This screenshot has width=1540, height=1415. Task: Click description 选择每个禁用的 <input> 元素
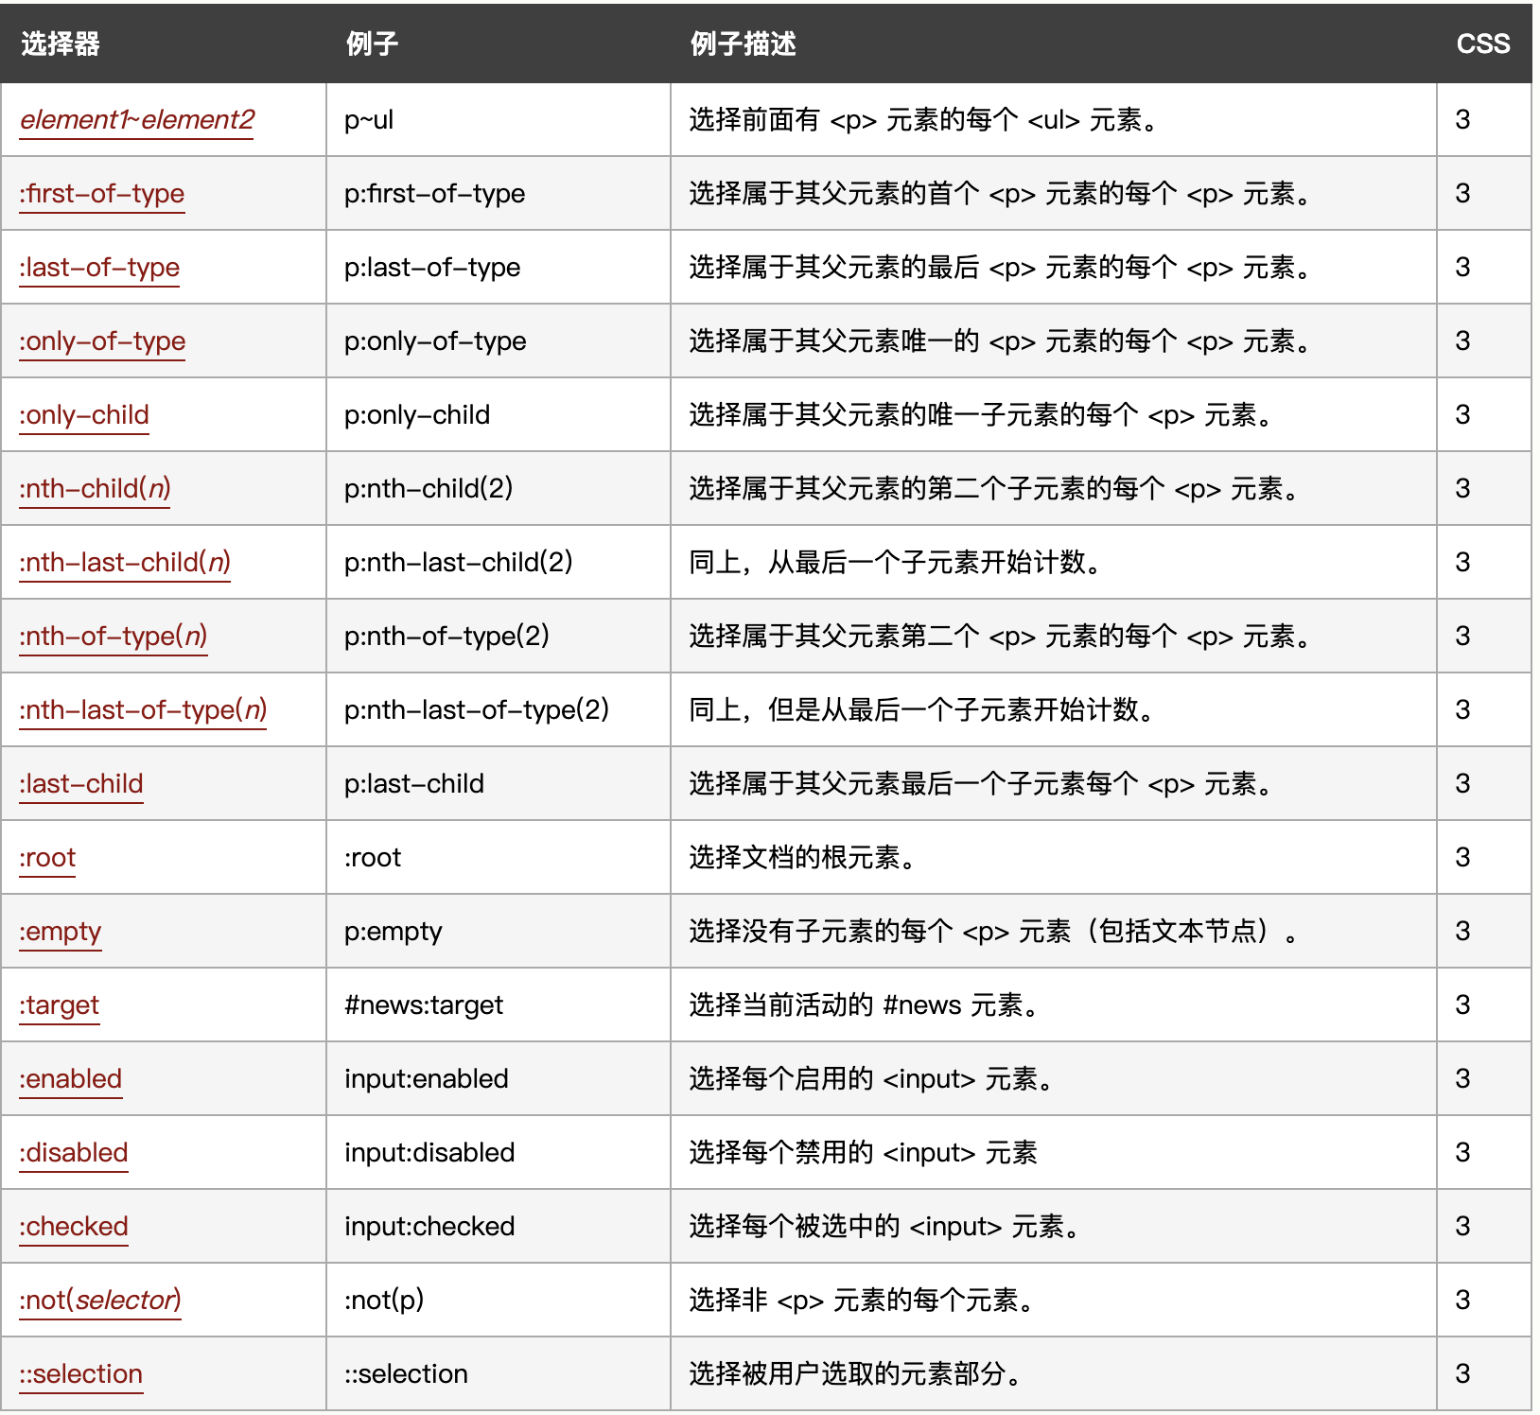click(864, 1153)
